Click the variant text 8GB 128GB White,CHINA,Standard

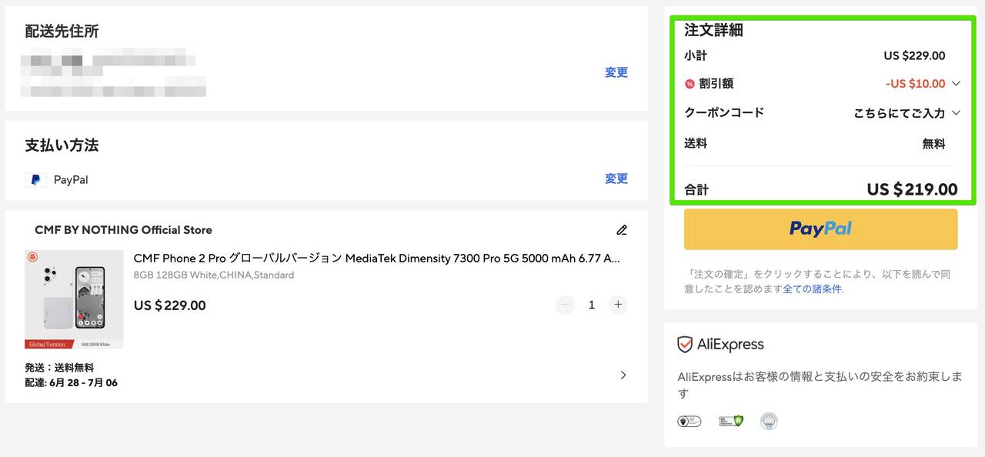point(214,275)
